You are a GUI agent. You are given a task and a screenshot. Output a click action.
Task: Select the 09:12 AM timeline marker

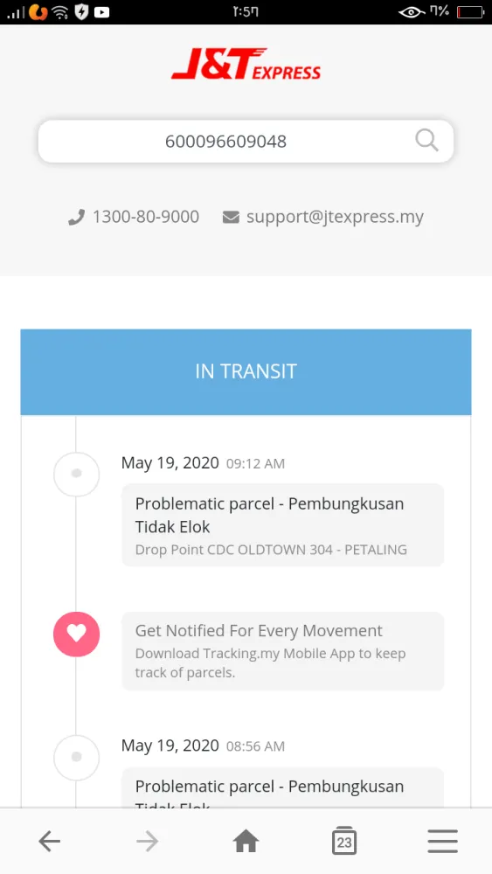(76, 474)
